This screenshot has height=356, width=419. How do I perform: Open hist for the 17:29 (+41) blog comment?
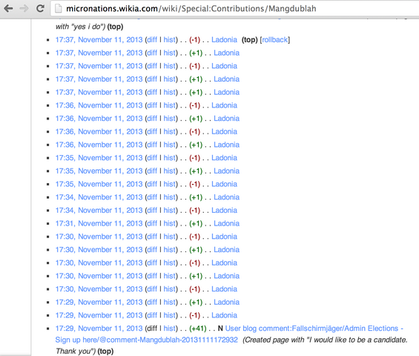coord(170,329)
